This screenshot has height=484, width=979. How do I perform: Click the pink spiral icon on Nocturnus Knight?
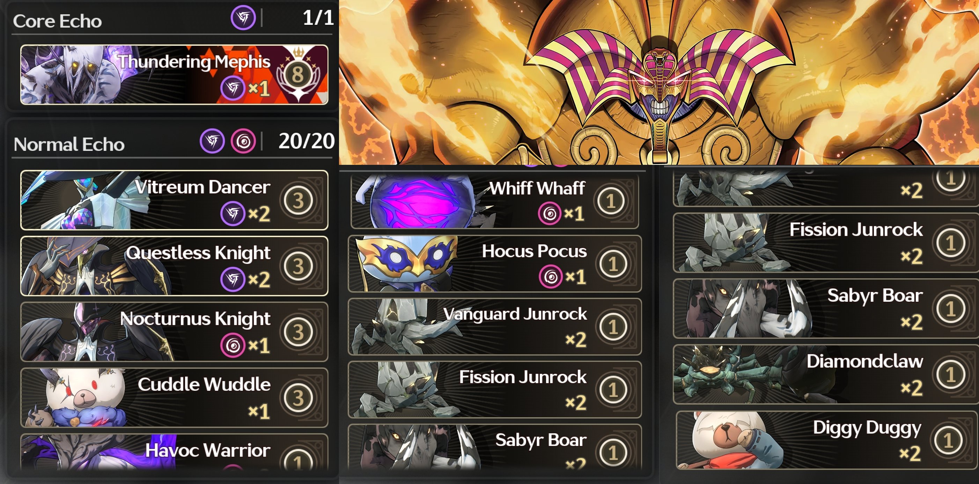point(233,345)
